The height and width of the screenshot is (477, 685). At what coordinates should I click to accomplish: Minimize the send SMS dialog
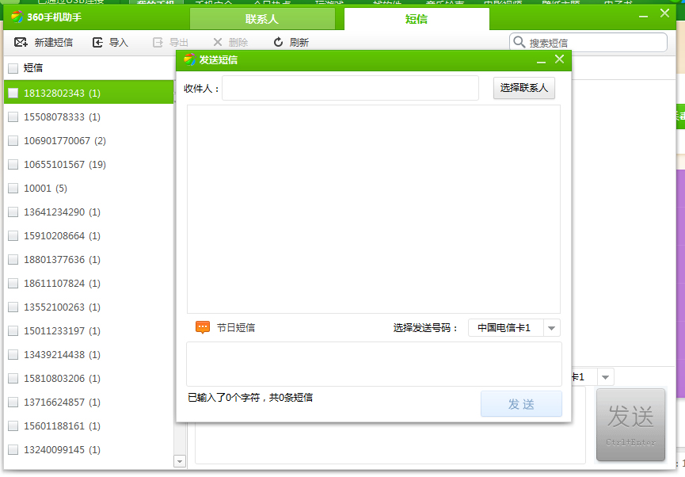(542, 60)
